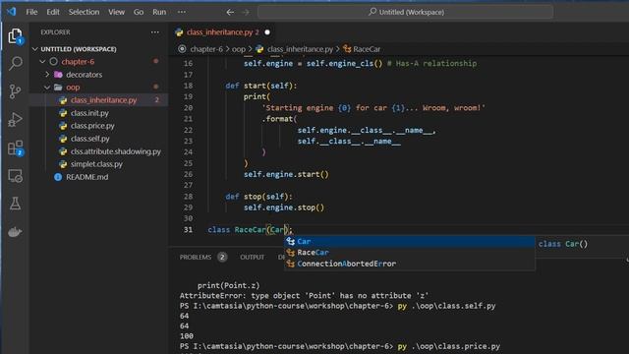Click the problems count badge 2
The height and width of the screenshot is (354, 629).
coord(222,258)
